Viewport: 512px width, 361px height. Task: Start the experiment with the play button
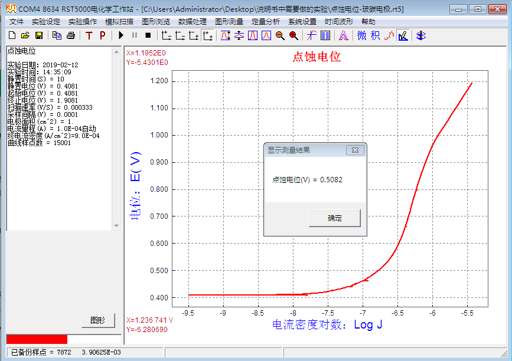coord(121,35)
